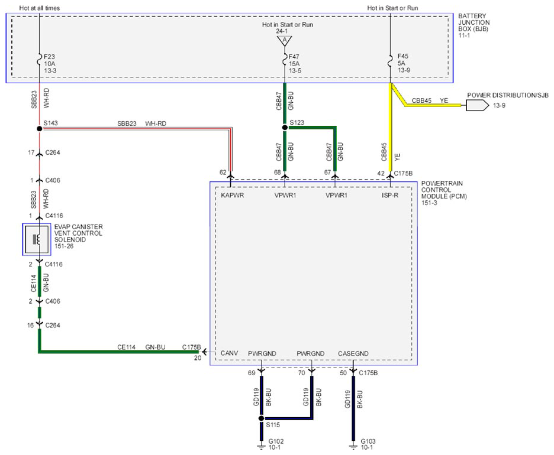Click the '151-26' reference under solenoid label

tap(63, 246)
